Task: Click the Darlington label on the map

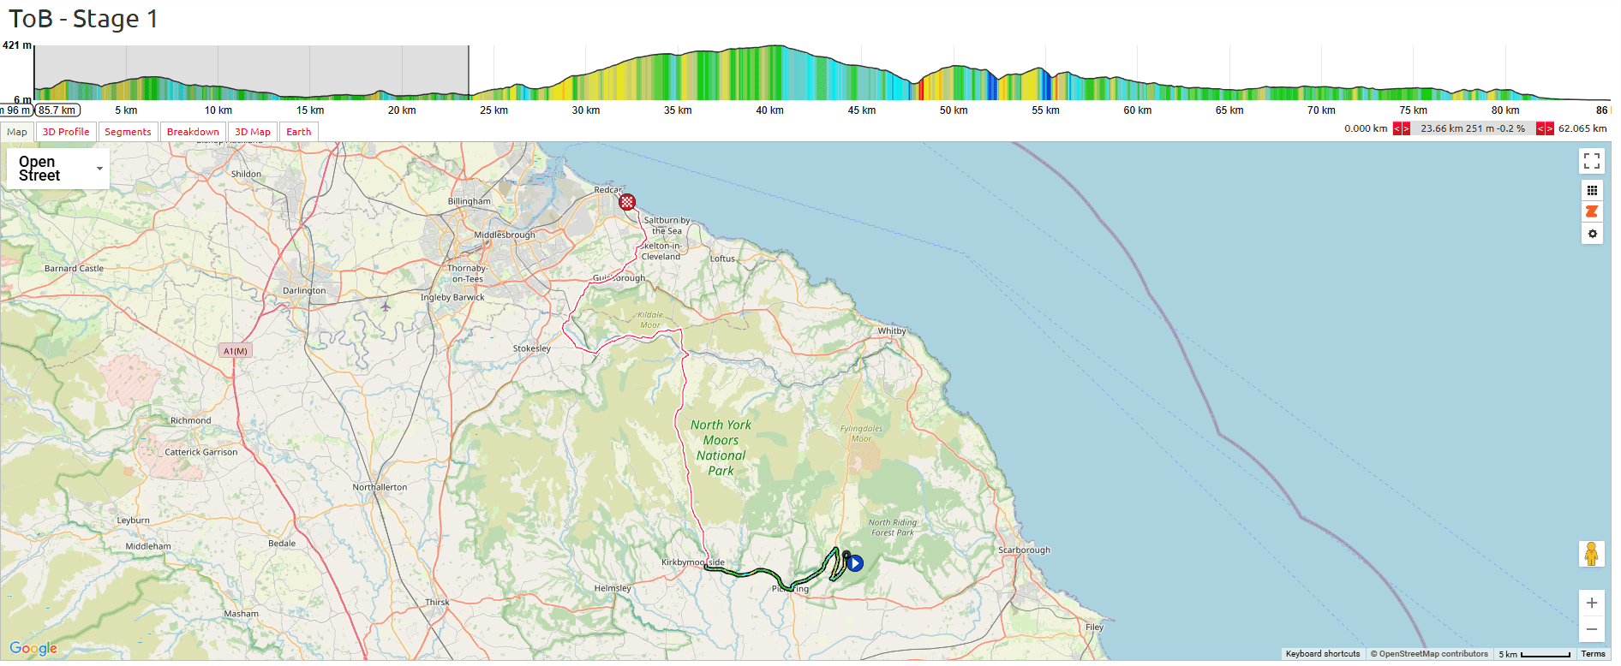Action: pos(304,290)
